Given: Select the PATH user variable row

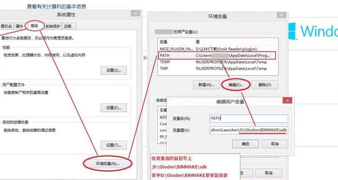Looking at the screenshot, I should (217, 55).
